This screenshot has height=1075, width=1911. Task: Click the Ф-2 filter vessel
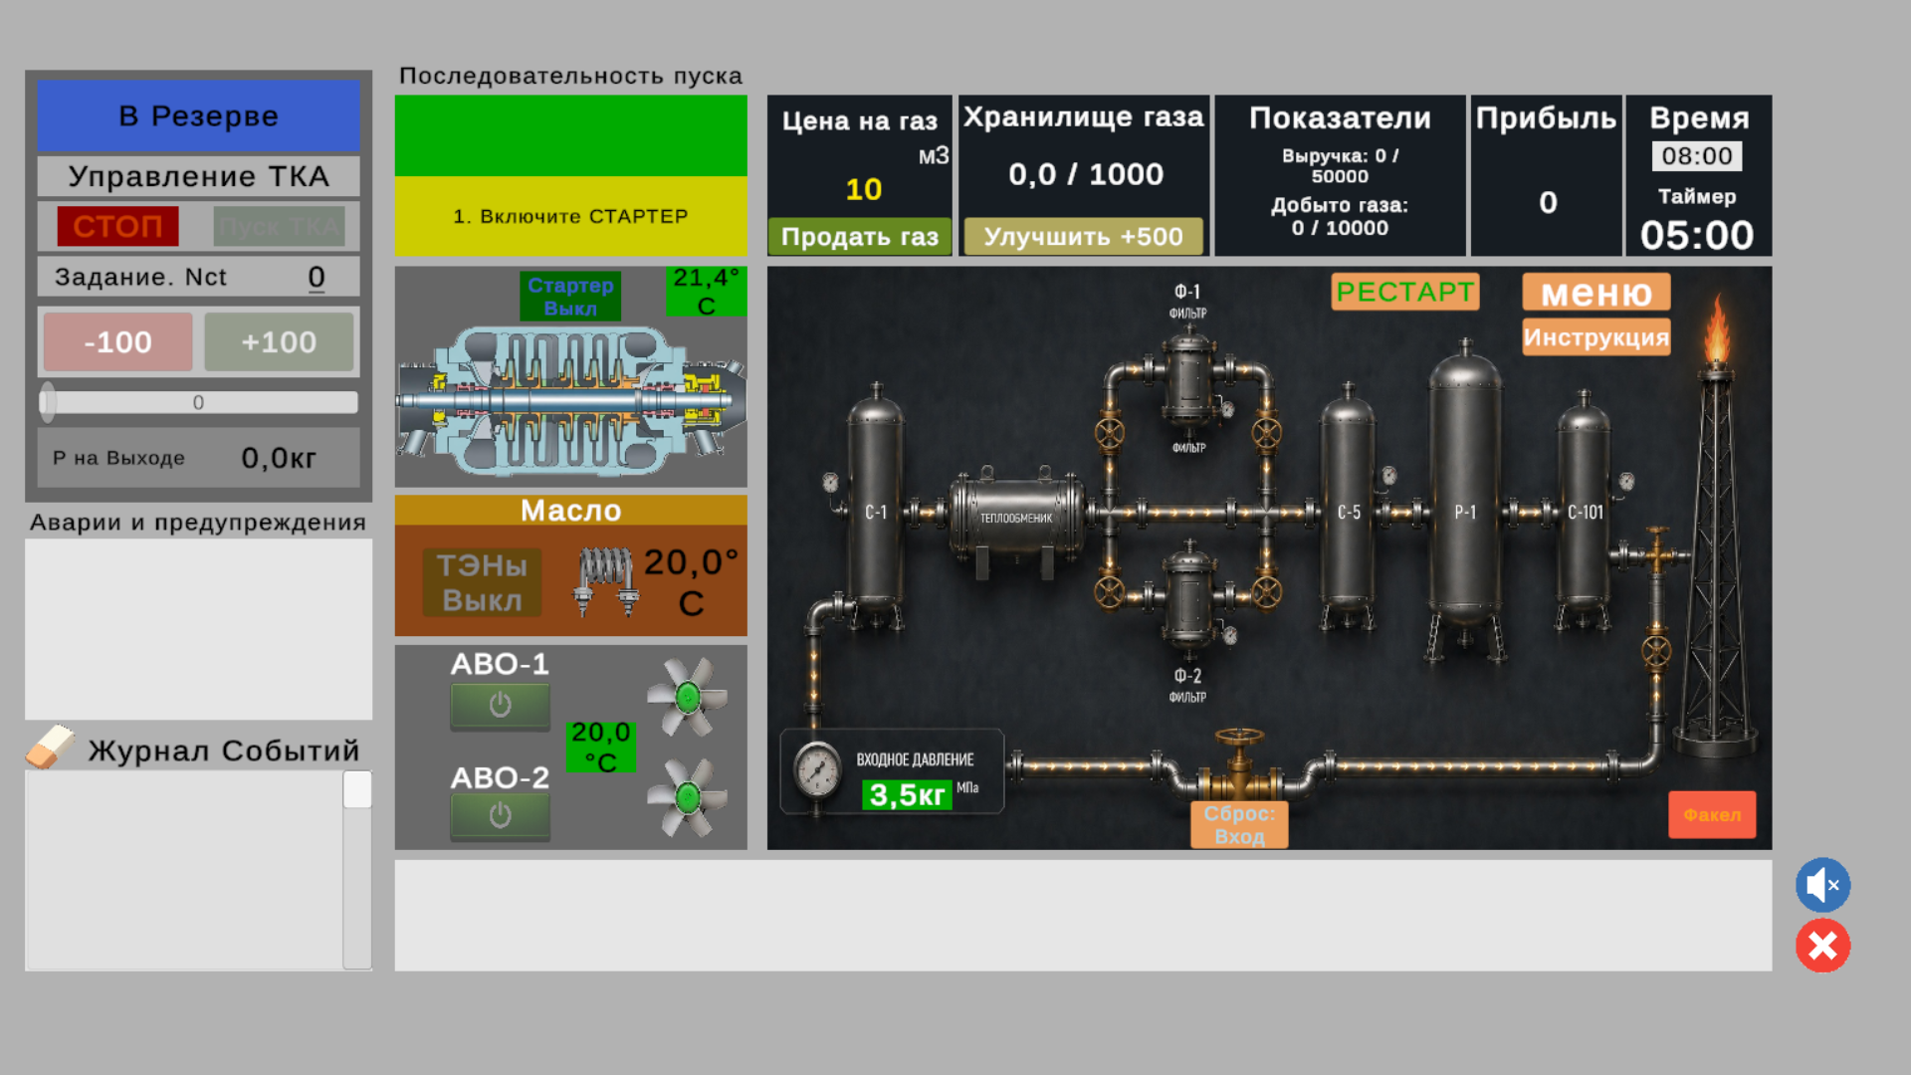point(1187,602)
